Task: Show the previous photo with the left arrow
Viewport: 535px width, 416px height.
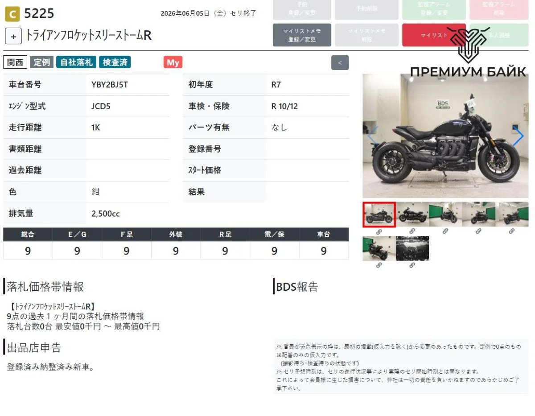Action: pos(372,136)
